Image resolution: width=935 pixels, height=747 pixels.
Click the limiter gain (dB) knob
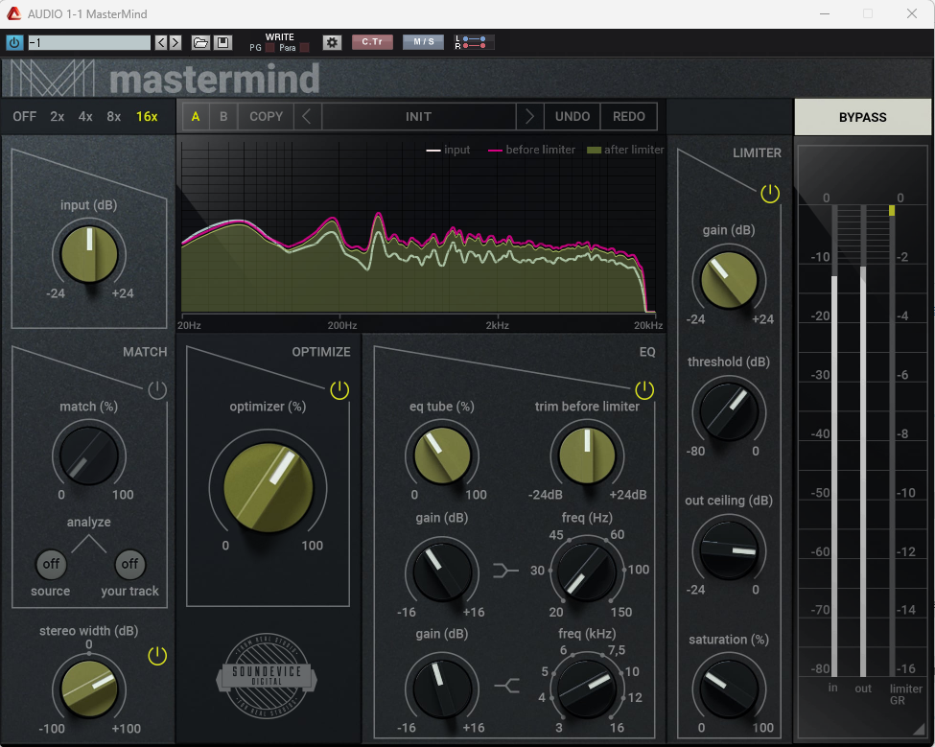tap(729, 280)
